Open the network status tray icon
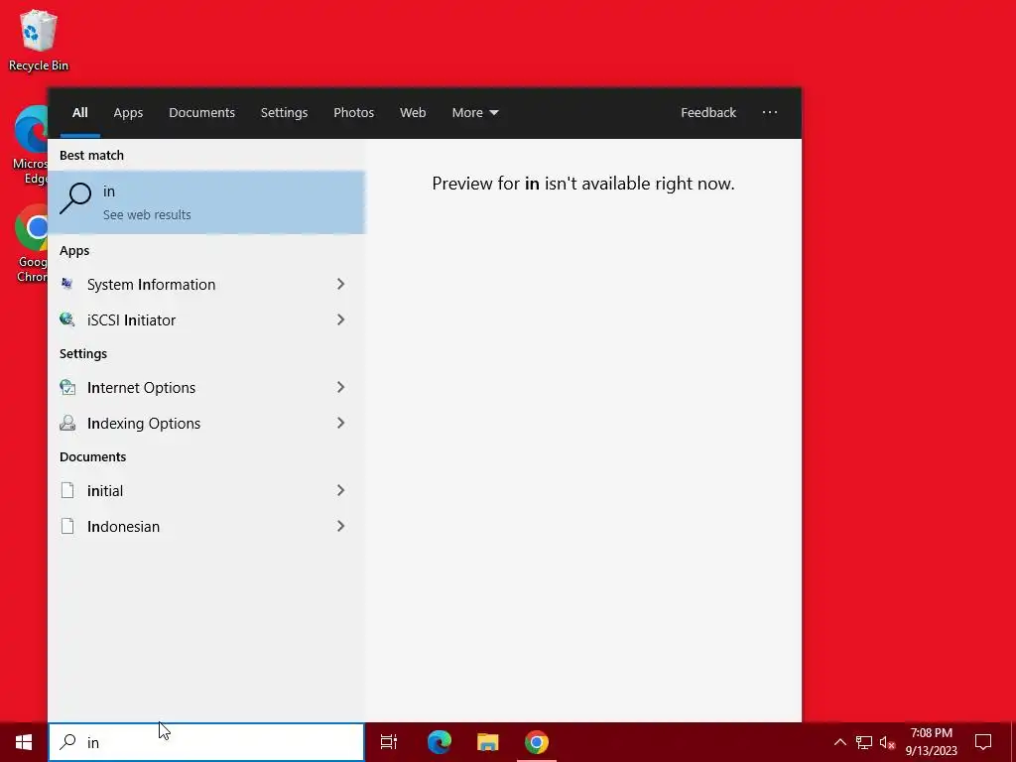1016x762 pixels. [864, 742]
